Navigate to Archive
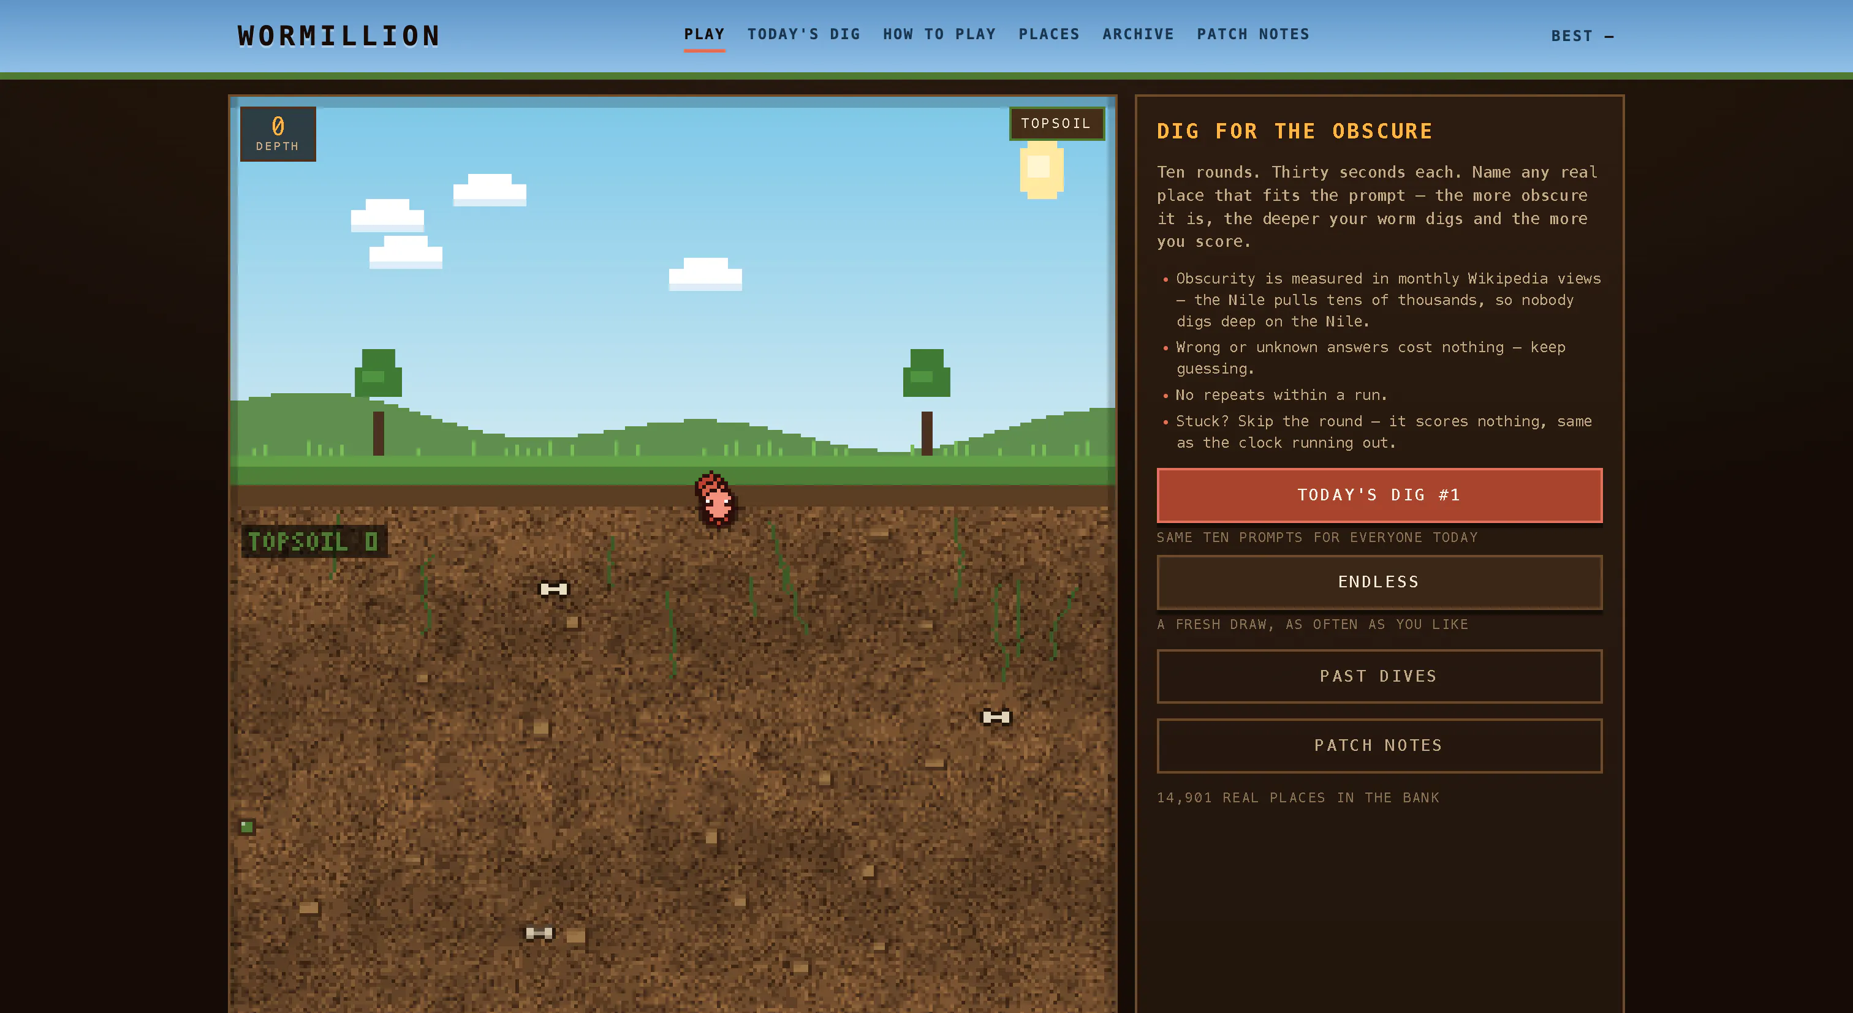1853x1013 pixels. click(x=1138, y=34)
